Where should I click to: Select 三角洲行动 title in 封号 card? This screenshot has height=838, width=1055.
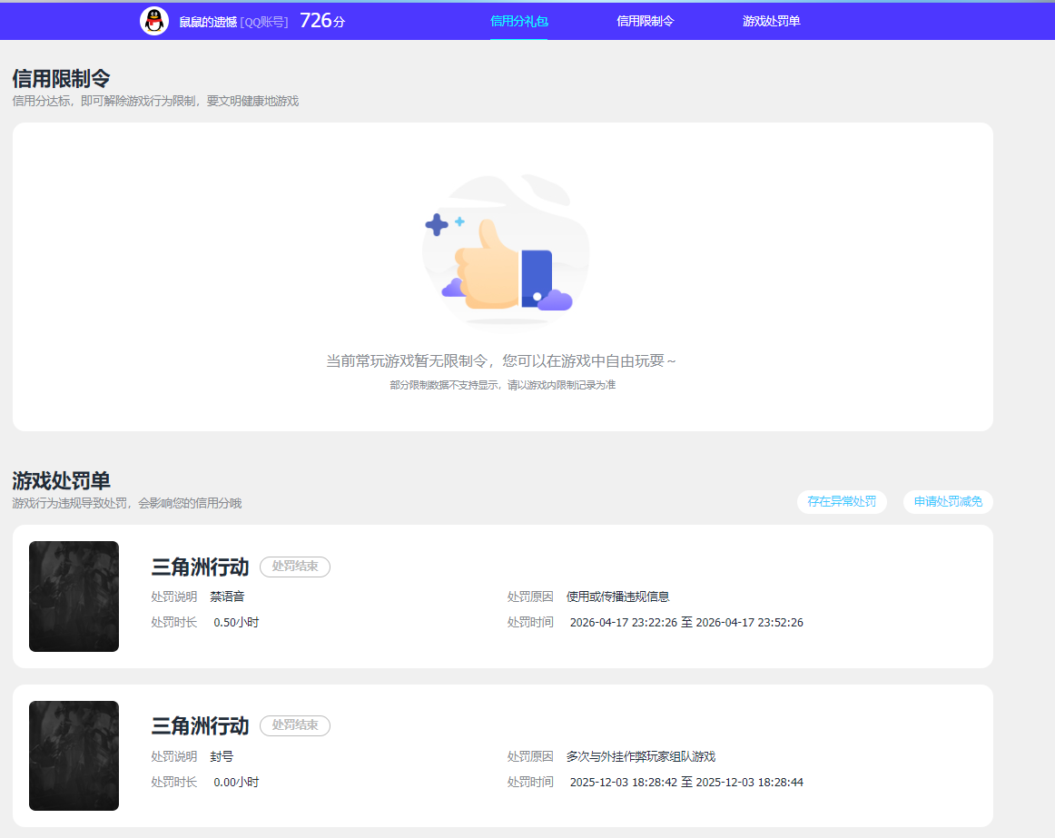click(200, 725)
